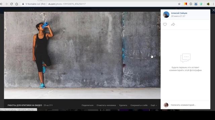Expand the Ещё menu

point(154,105)
